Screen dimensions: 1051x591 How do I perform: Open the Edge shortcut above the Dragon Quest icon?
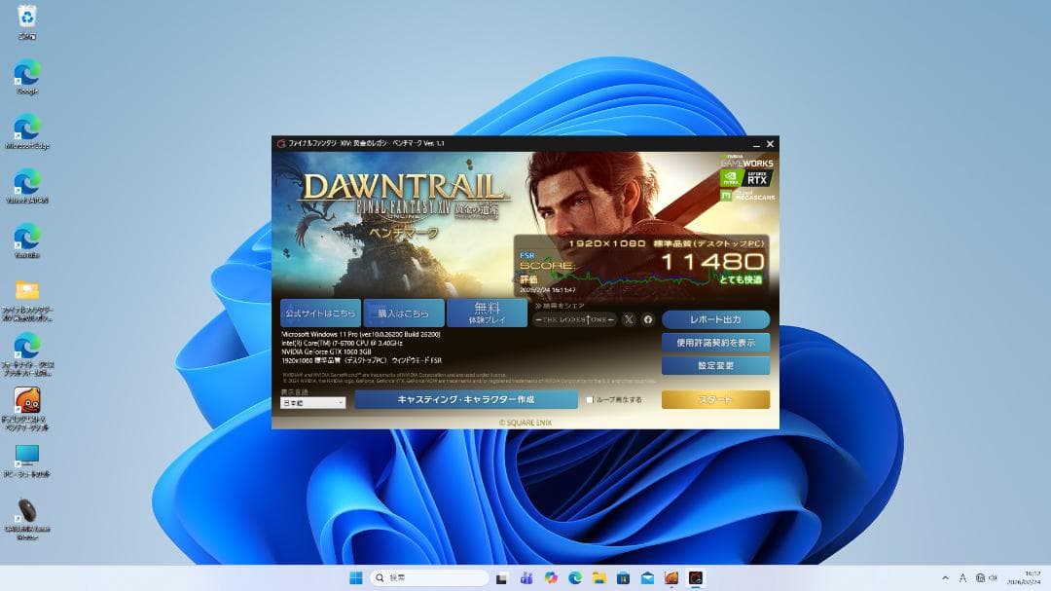(x=27, y=352)
